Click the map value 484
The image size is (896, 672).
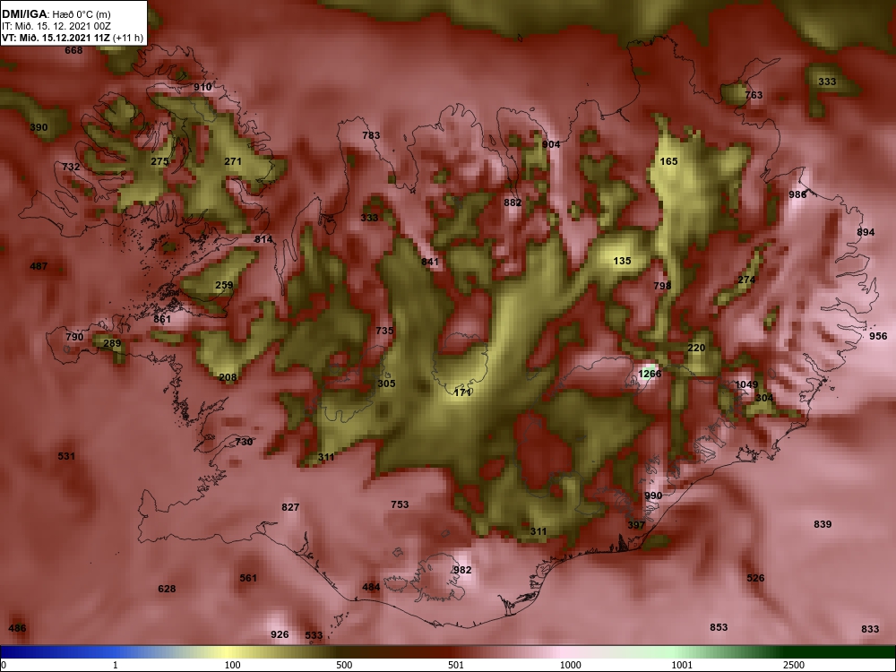371,587
